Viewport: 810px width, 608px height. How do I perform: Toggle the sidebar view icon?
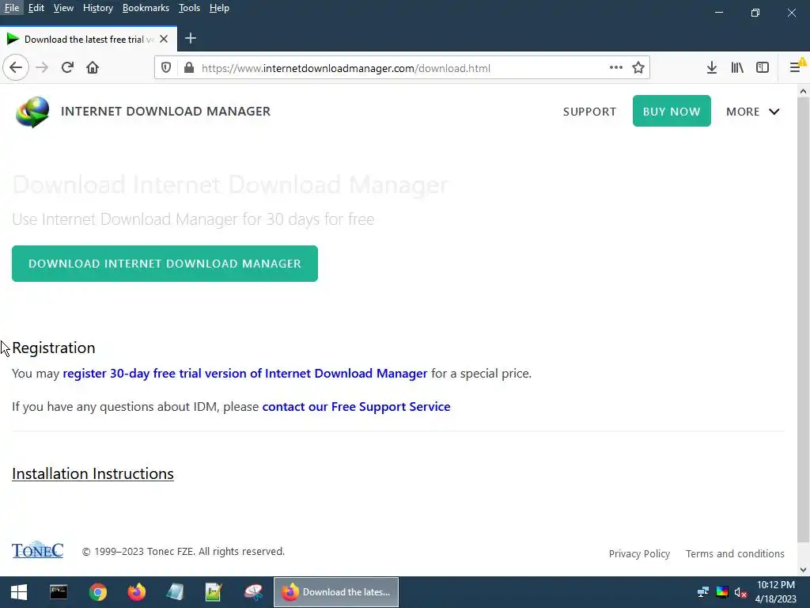[x=763, y=68]
